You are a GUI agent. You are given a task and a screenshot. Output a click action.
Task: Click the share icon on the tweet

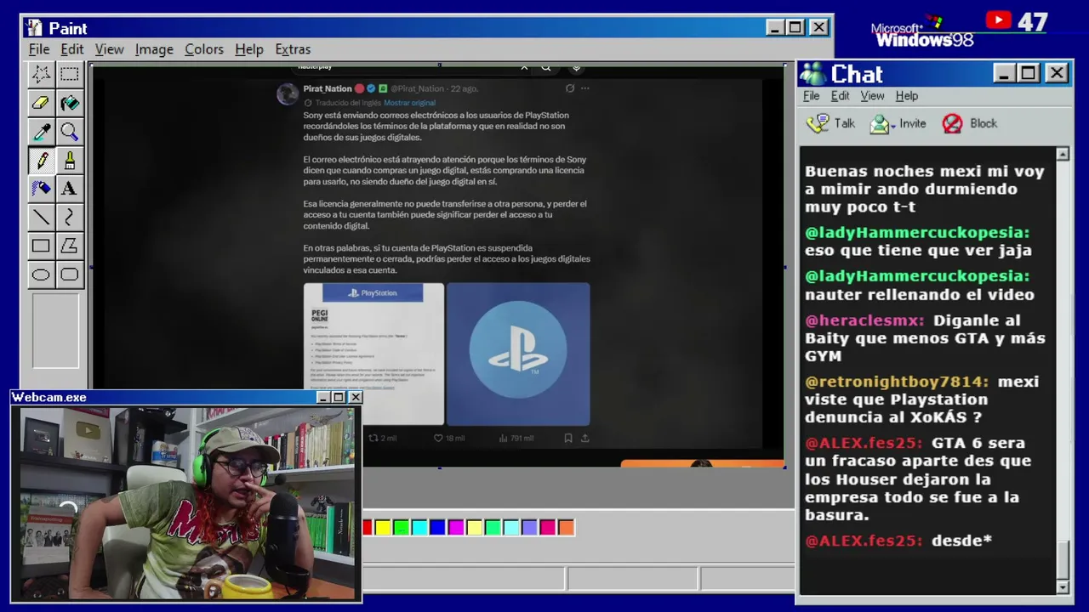584,438
